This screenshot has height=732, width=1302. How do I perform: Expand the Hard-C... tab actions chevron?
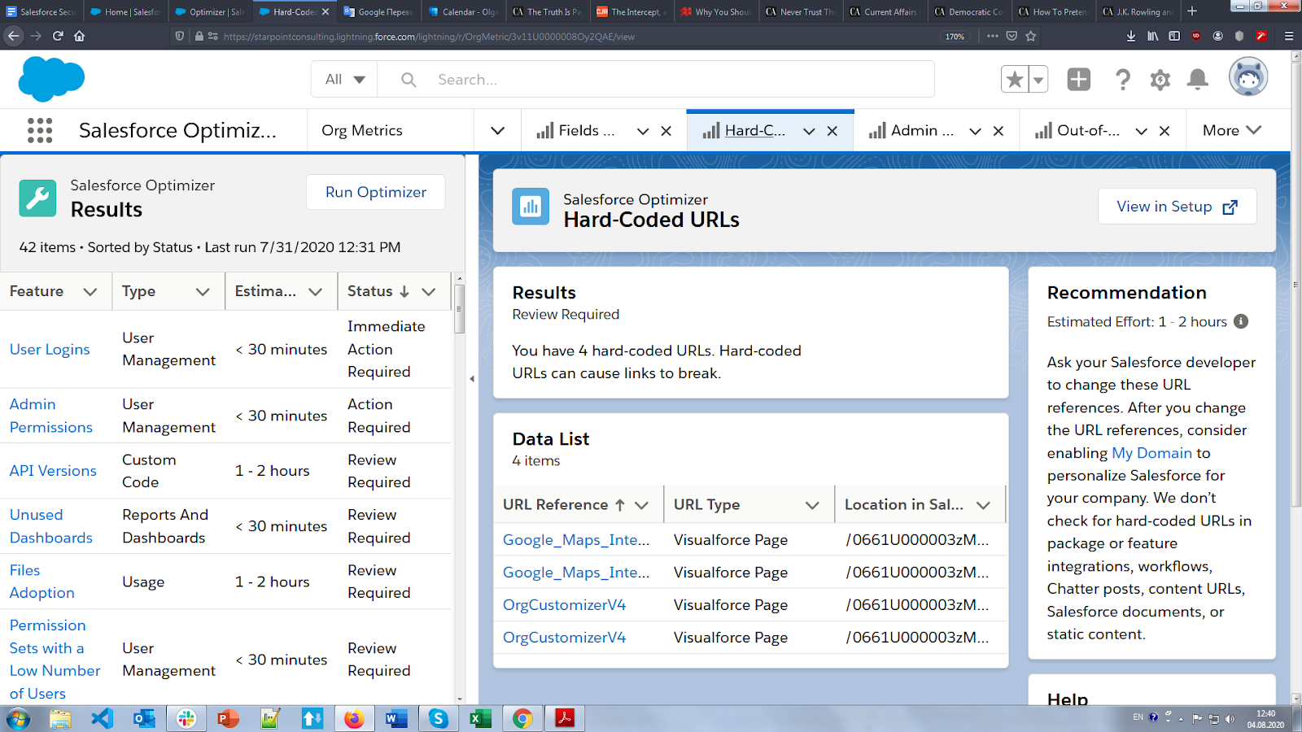[809, 131]
